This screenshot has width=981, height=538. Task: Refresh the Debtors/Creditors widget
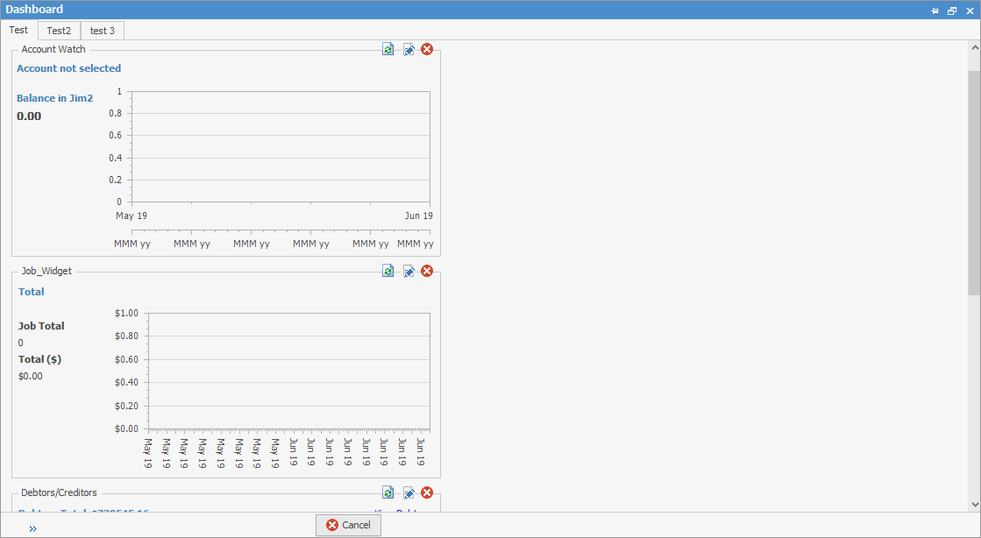(387, 493)
